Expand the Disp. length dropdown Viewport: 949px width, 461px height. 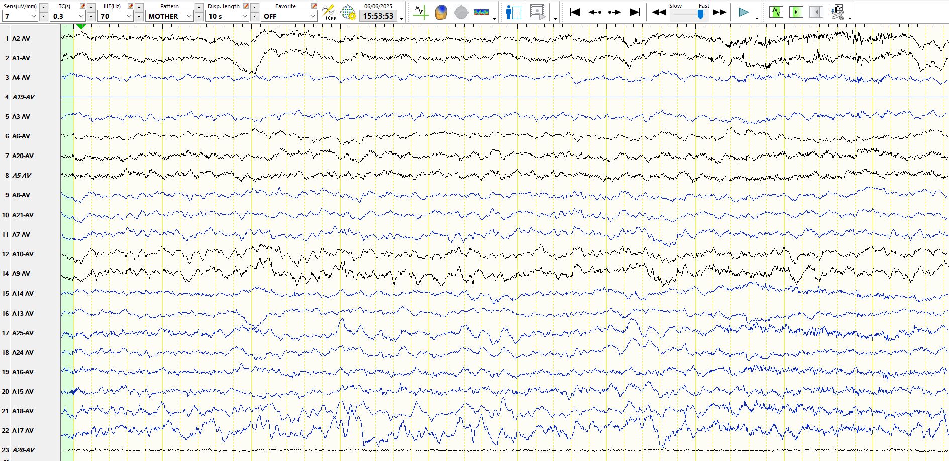(x=244, y=16)
